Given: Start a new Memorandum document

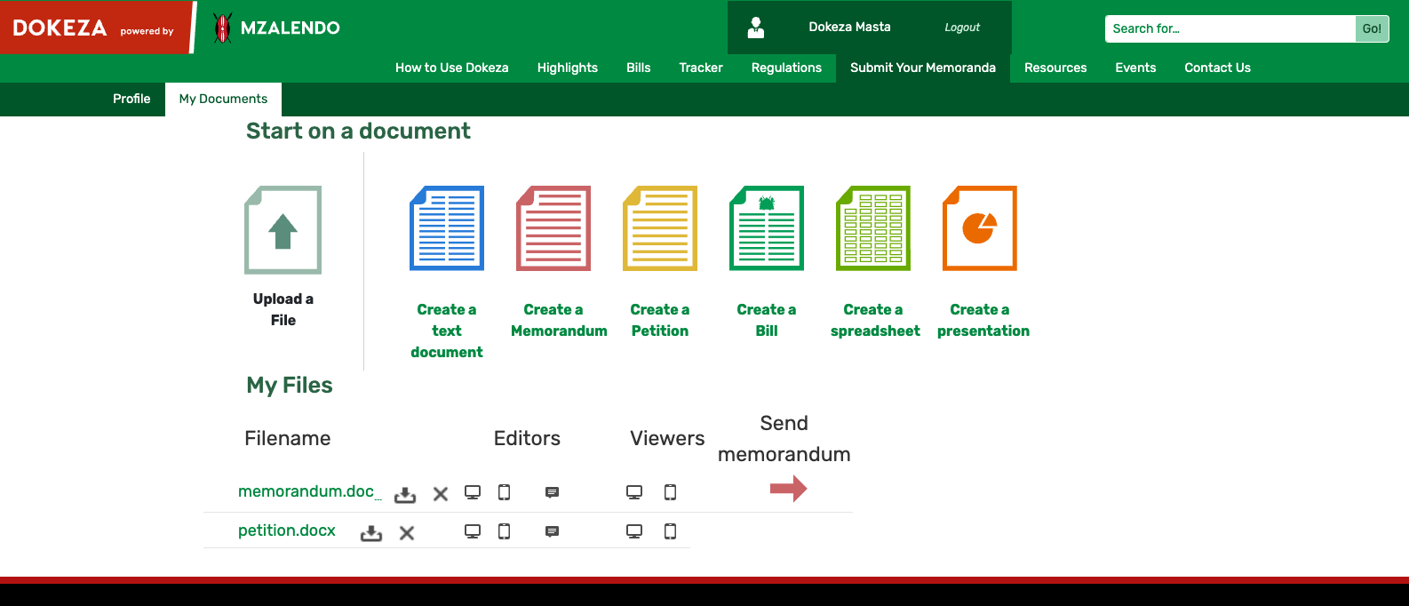Looking at the screenshot, I should pos(553,228).
